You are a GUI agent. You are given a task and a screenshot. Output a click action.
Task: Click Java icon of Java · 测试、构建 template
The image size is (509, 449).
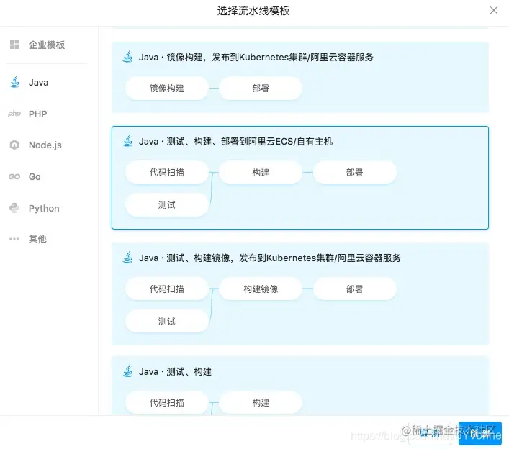pyautogui.click(x=128, y=371)
